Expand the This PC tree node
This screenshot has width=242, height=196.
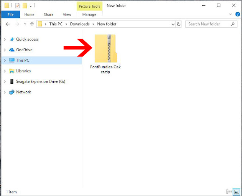5,60
